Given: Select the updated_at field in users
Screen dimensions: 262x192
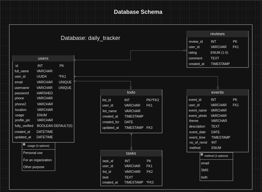Looking at the screenshot, I should point(23,137).
